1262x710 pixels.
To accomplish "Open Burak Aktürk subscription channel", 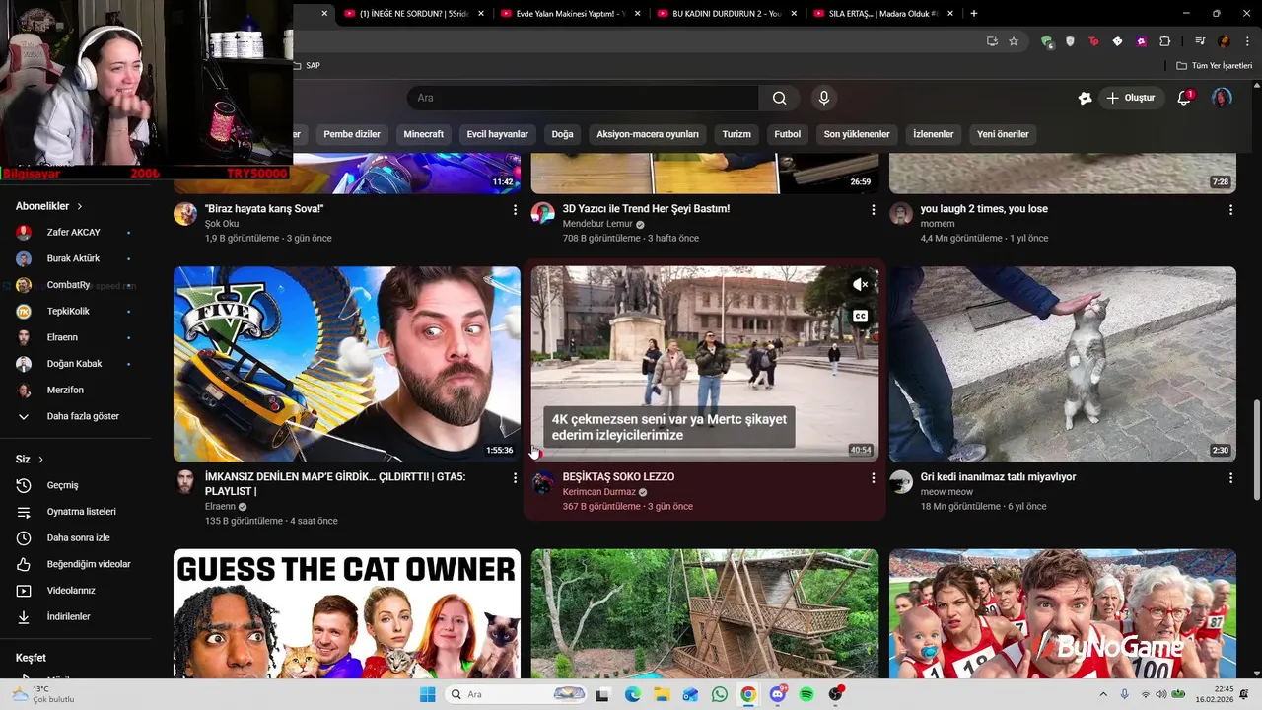I will (x=75, y=258).
